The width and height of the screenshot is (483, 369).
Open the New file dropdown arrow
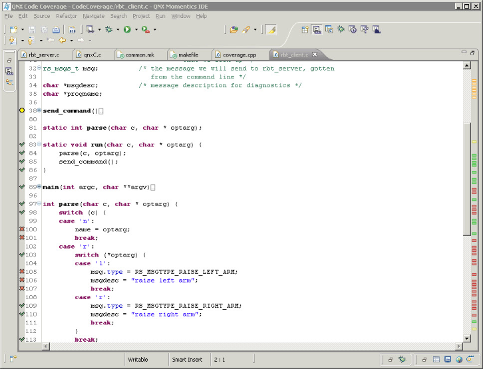pos(22,30)
